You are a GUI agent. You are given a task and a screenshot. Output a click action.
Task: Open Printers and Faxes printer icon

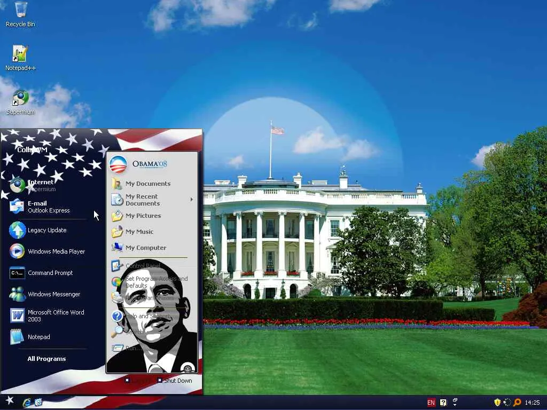click(x=117, y=298)
